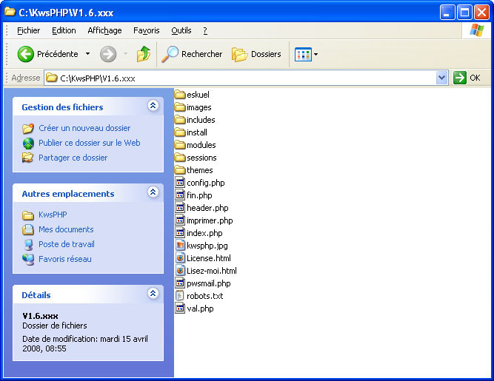This screenshot has height=381, width=494.
Task: Open the Fichier menu
Action: pyautogui.click(x=28, y=30)
